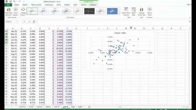Switch to the HOME tab
Image resolution: width=196 pixels, height=110 pixels.
pyautogui.click(x=17, y=5)
